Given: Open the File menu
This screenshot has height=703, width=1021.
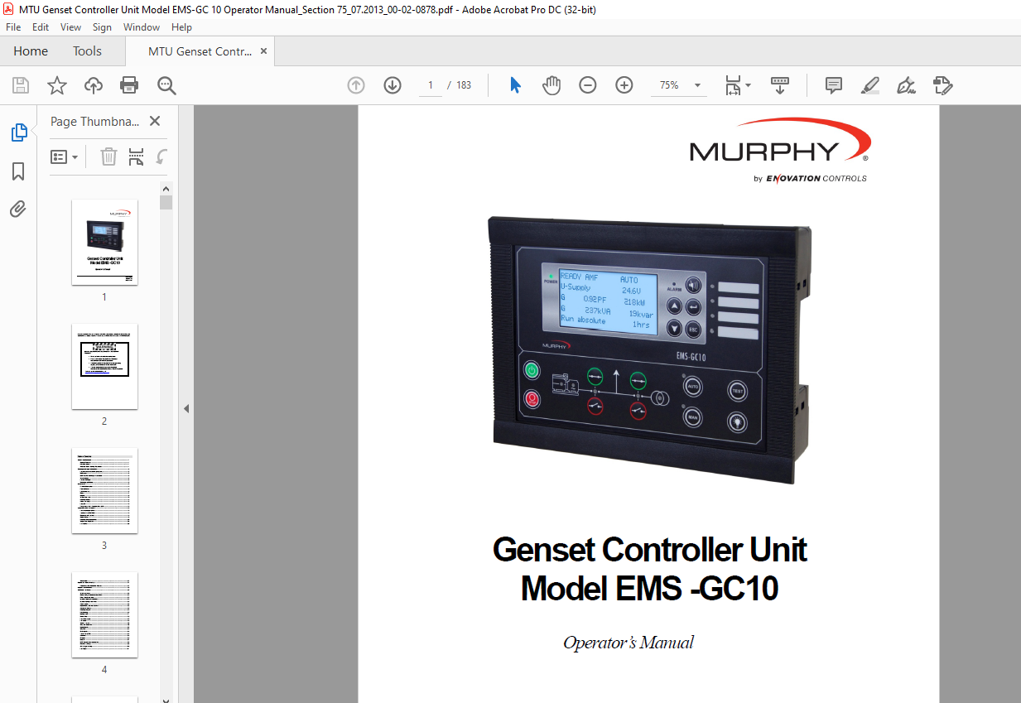Looking at the screenshot, I should point(14,27).
